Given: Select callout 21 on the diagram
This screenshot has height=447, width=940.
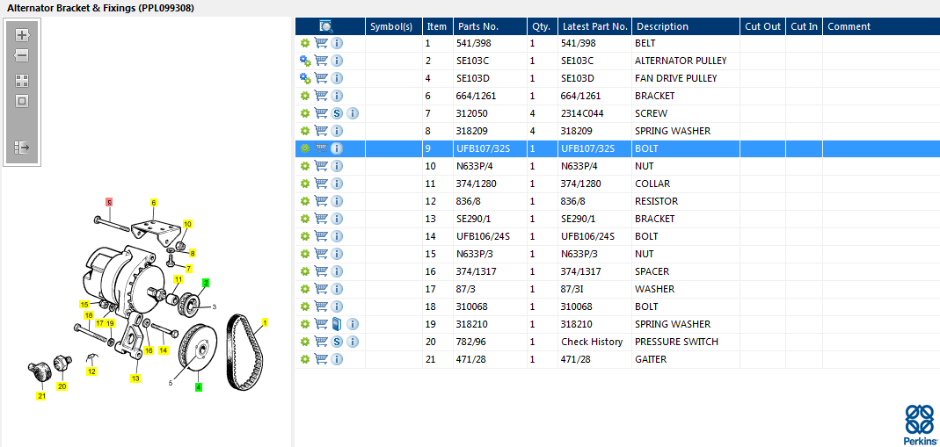Looking at the screenshot, I should [x=40, y=395].
